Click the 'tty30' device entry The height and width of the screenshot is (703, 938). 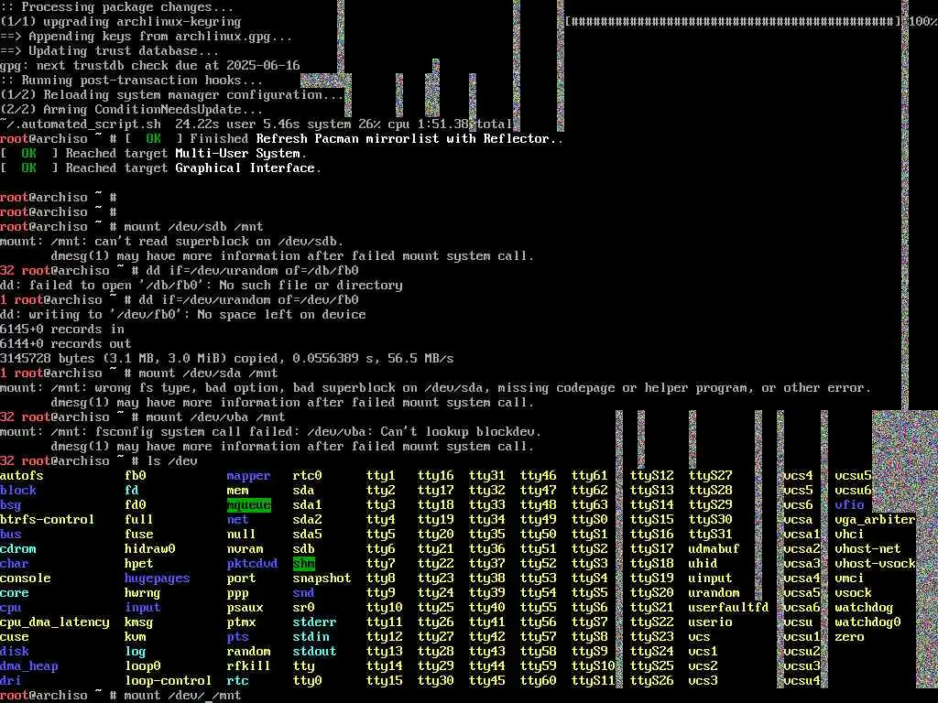pyautogui.click(x=435, y=681)
